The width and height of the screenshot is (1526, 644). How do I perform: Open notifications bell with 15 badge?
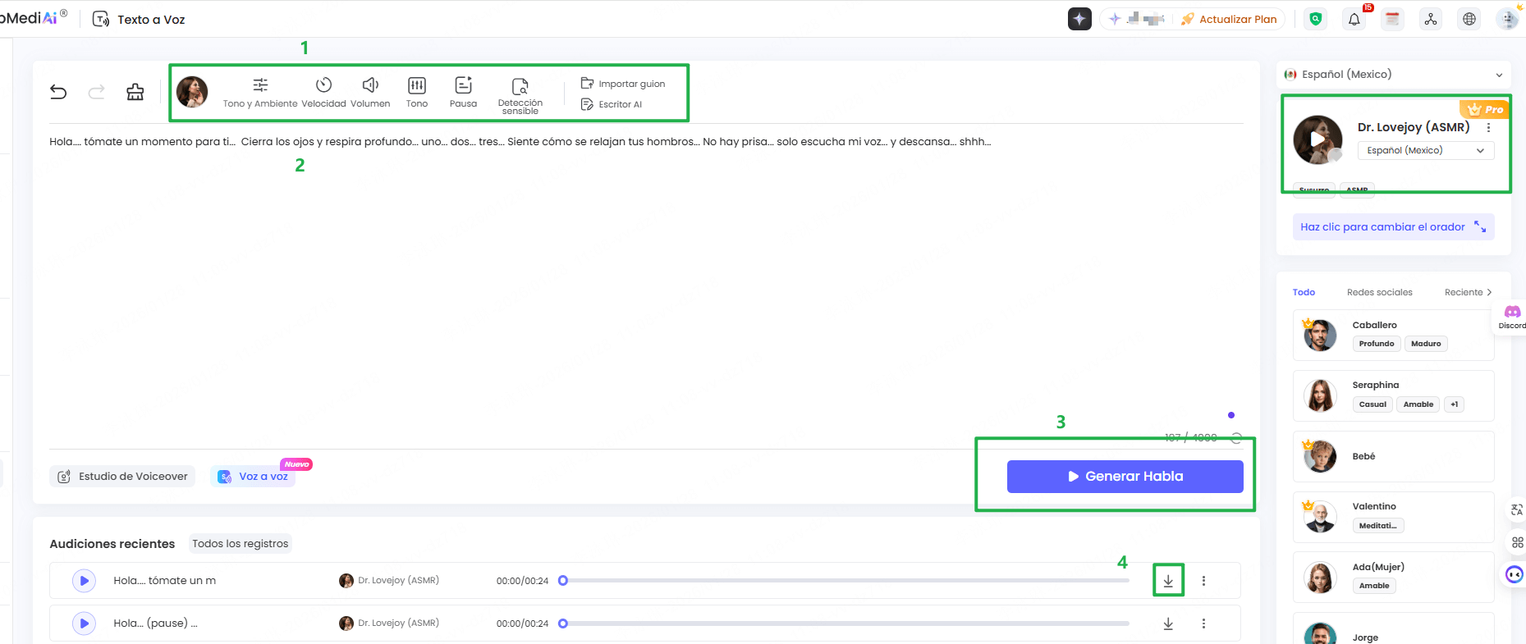coord(1354,19)
